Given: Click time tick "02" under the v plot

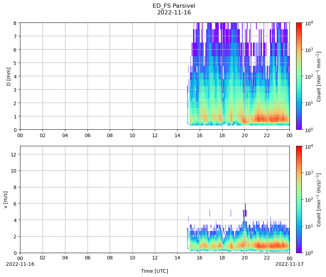Looking at the screenshot, I should [x=43, y=258].
